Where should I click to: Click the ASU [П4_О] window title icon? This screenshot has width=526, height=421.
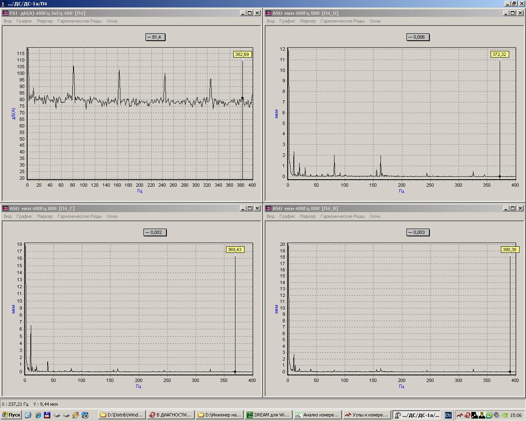point(269,13)
